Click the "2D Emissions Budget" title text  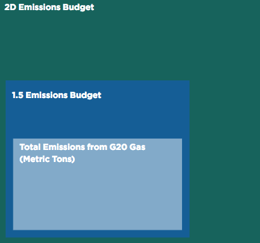(x=49, y=8)
